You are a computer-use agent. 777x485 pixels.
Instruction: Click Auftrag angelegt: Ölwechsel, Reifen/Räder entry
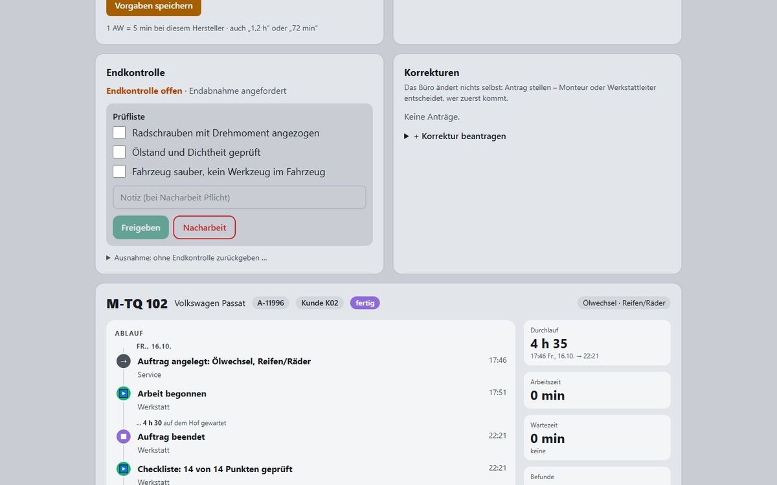224,361
